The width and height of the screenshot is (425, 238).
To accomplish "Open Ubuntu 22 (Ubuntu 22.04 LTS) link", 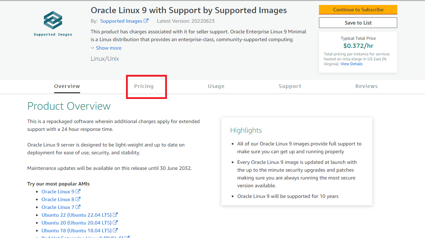I will pyautogui.click(x=77, y=215).
